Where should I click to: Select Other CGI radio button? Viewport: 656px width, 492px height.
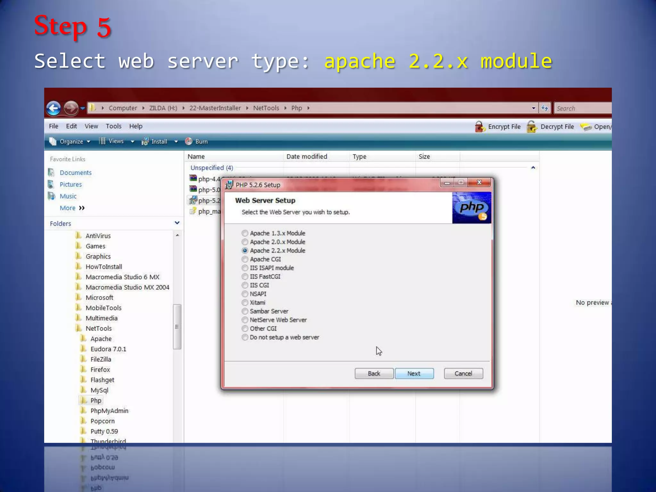click(x=245, y=328)
